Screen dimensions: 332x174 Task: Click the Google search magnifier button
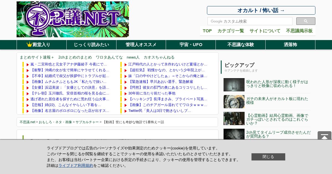[306, 21]
